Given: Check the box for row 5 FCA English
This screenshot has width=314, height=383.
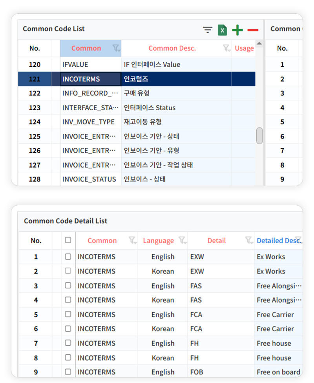Looking at the screenshot, I should tap(68, 314).
